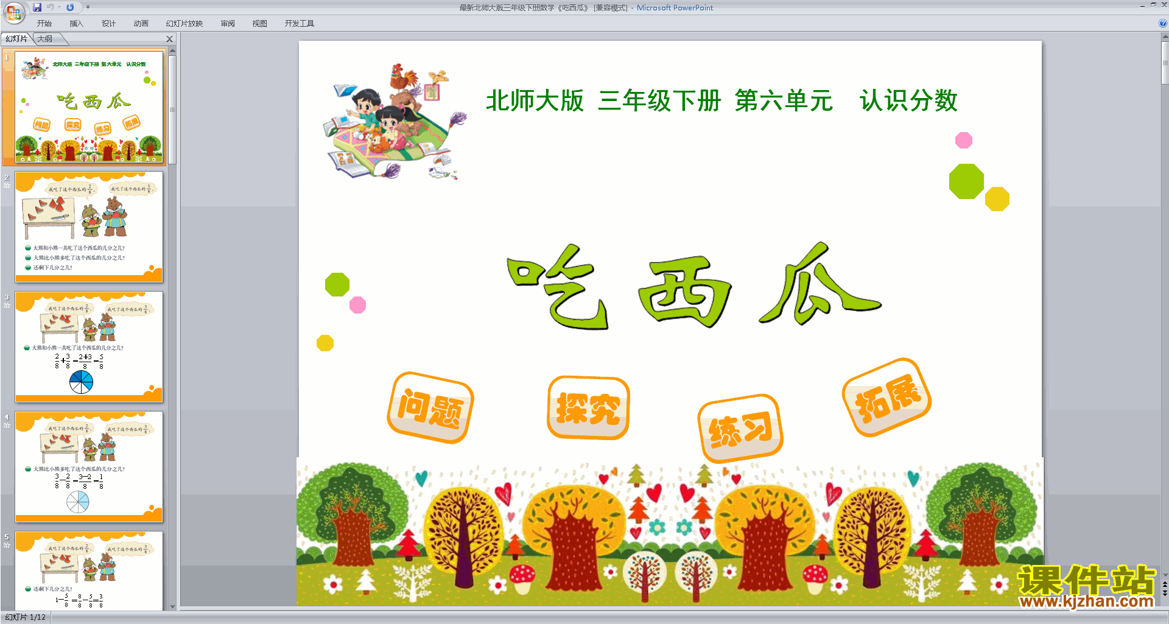Select slide 3 thumbnail with 2/8+3/8 equation
The height and width of the screenshot is (624, 1169).
(x=89, y=347)
